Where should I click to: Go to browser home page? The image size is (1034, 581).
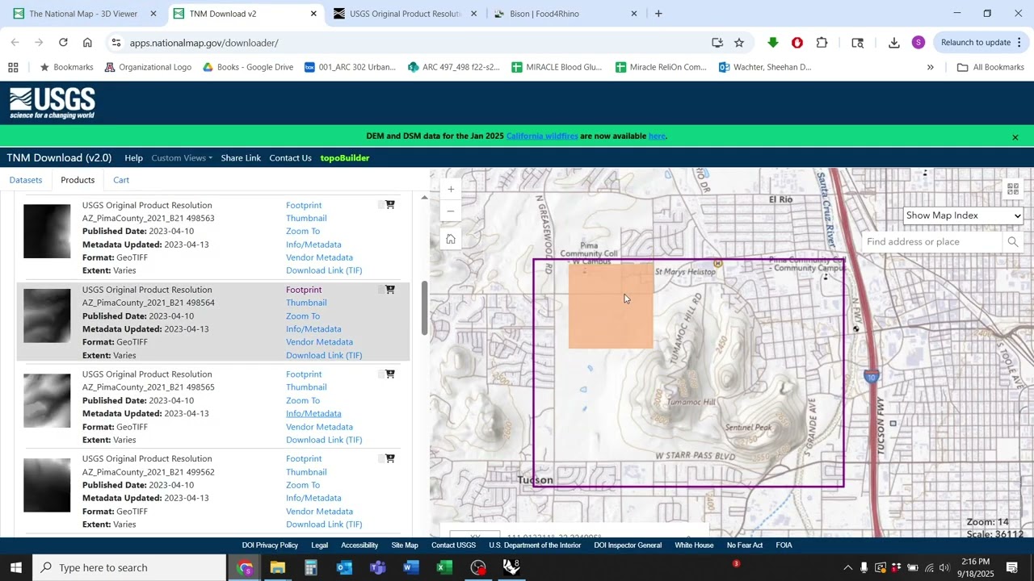click(87, 43)
